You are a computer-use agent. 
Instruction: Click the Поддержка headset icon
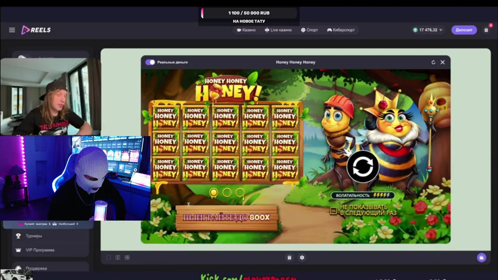coord(18,268)
